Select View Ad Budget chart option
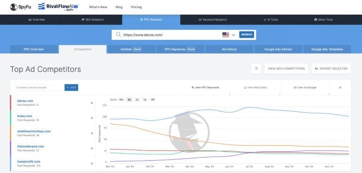362x173 pixels. coord(305,87)
